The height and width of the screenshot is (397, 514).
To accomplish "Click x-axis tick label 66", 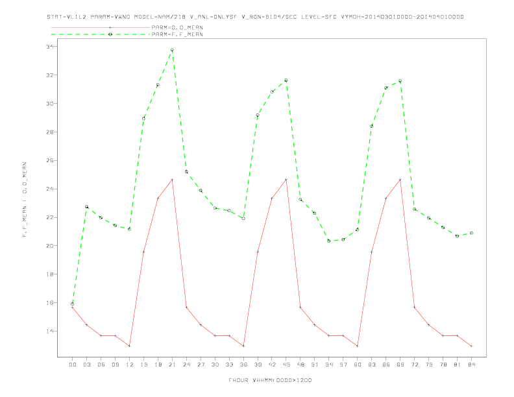I will [386, 365].
